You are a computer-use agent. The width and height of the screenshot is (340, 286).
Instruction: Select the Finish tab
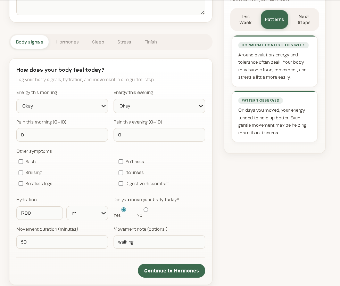[x=150, y=42]
